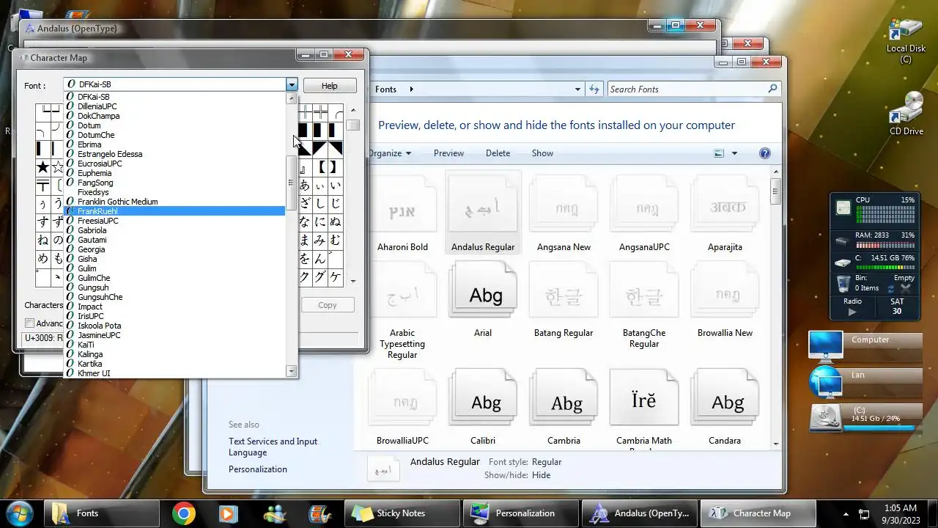Click Show in the Fonts toolbar
938x528 pixels.
click(542, 153)
